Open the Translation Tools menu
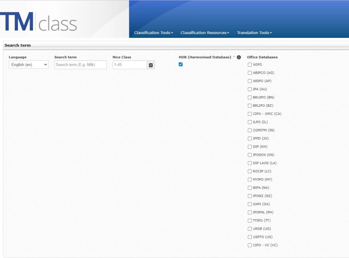The width and height of the screenshot is (349, 258). click(254, 33)
